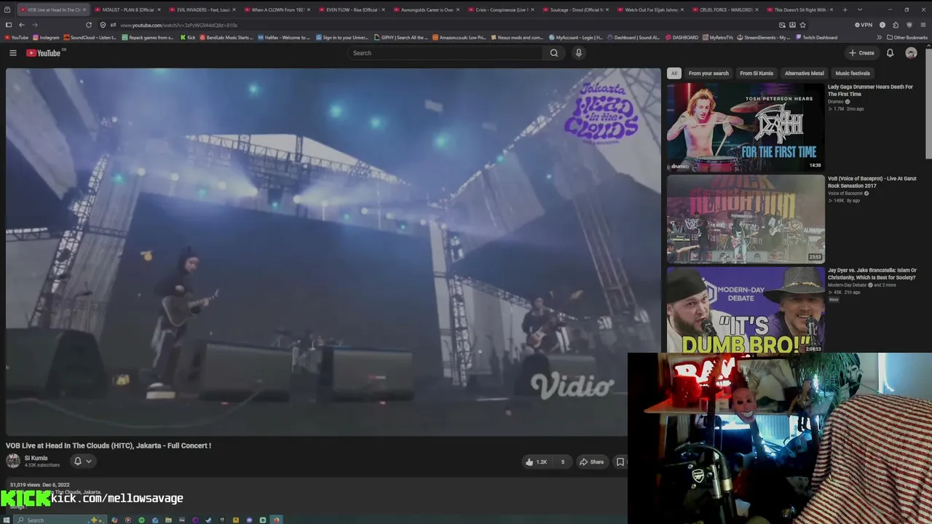Open the Twitch Dashboard bookmark

(816, 37)
